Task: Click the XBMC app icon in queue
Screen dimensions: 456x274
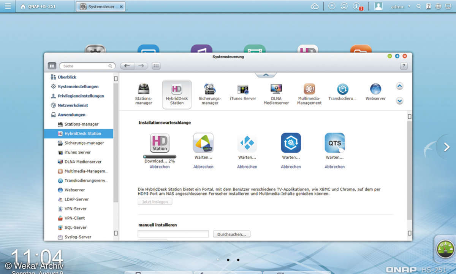Action: point(203,143)
